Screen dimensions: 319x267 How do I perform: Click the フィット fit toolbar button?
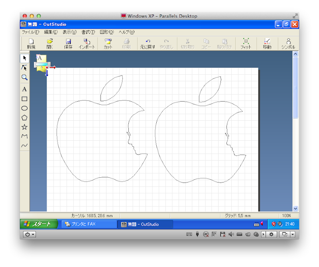(x=246, y=43)
